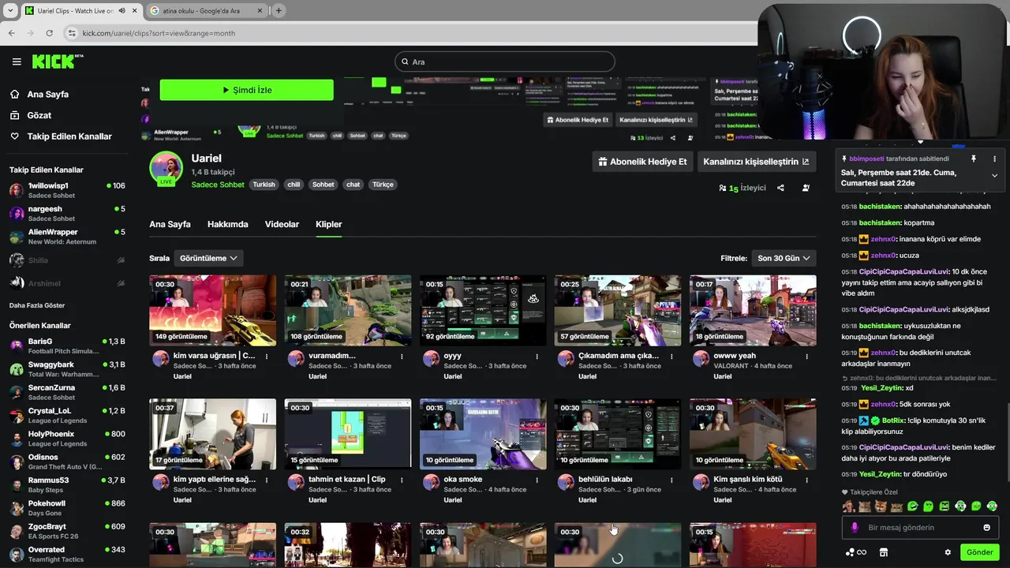Open options menu for 'kim yaptı ellerine sağ...' clip
The height and width of the screenshot is (568, 1010).
[x=267, y=480]
